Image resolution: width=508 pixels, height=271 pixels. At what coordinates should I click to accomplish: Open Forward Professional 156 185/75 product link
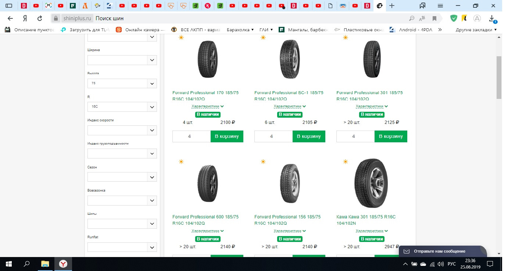click(x=287, y=220)
